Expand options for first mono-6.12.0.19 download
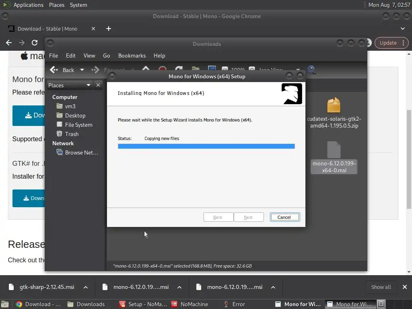Viewport: 412px width, 309px height. pos(179,287)
